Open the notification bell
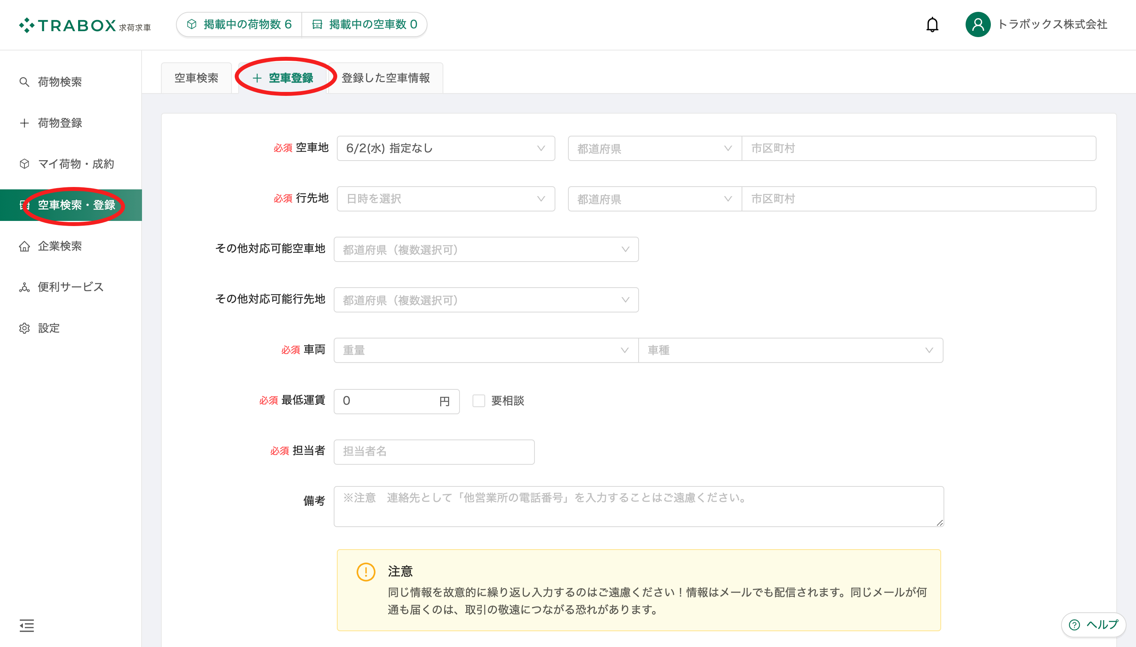The width and height of the screenshot is (1136, 647). (932, 24)
